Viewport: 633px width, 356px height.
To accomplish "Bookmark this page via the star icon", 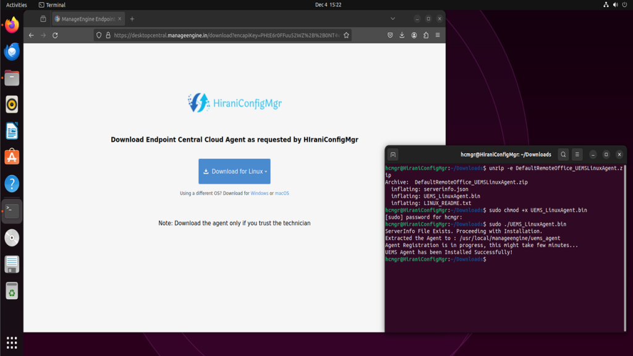I will coord(346,35).
